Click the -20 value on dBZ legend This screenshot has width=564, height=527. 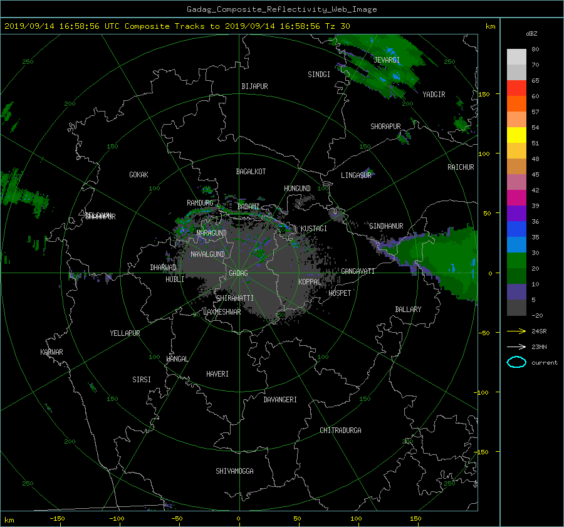tap(537, 315)
